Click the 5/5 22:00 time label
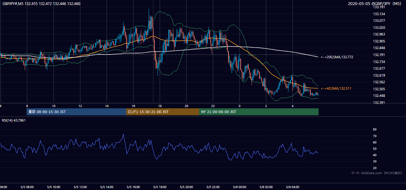 point(213,187)
